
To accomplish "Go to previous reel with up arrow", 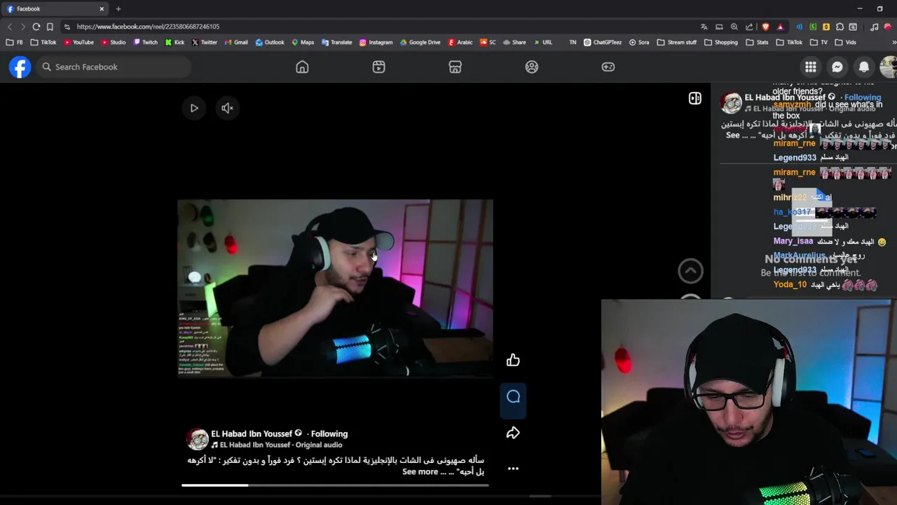I will (690, 271).
